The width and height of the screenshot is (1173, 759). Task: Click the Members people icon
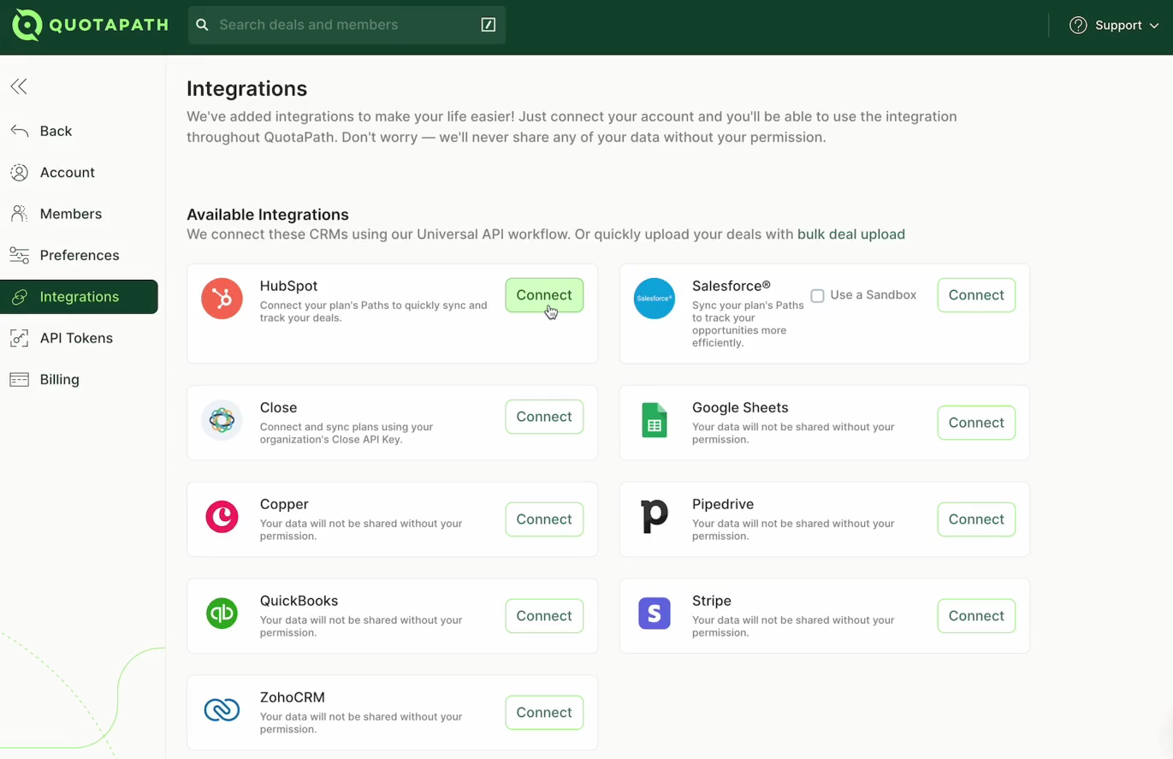[x=19, y=214]
